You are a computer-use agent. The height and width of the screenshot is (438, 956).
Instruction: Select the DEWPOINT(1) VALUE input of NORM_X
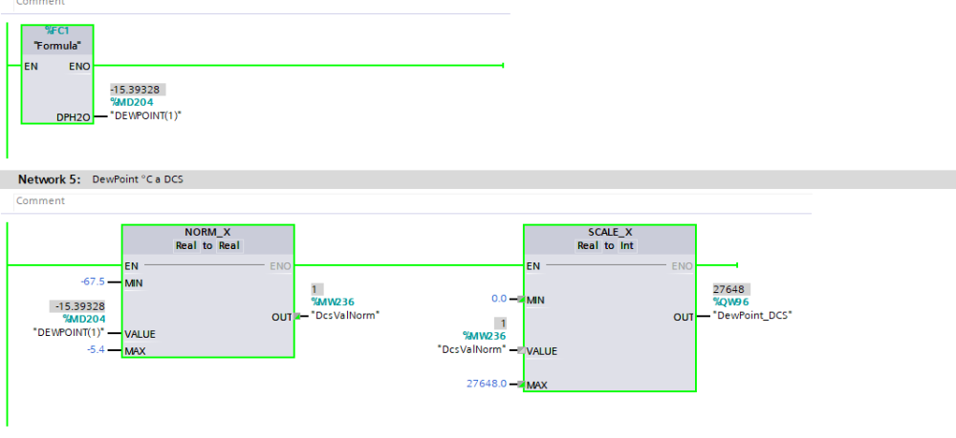(x=69, y=332)
